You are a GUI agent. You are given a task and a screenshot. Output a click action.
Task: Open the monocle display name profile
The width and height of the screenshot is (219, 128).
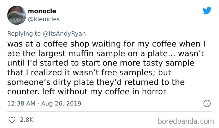(x=42, y=11)
